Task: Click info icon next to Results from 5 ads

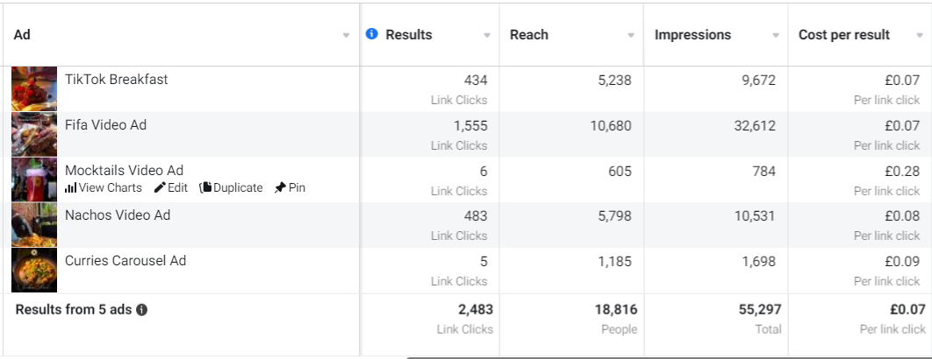Action: [x=141, y=310]
